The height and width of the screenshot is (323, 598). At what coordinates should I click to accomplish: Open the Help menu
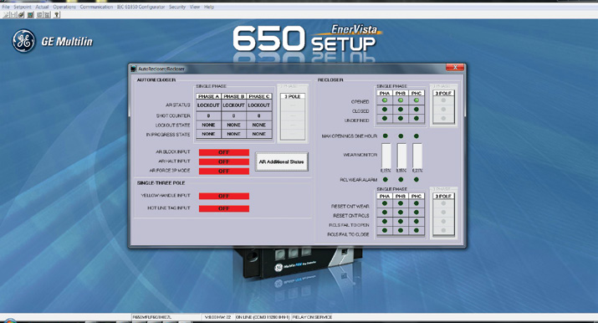208,7
